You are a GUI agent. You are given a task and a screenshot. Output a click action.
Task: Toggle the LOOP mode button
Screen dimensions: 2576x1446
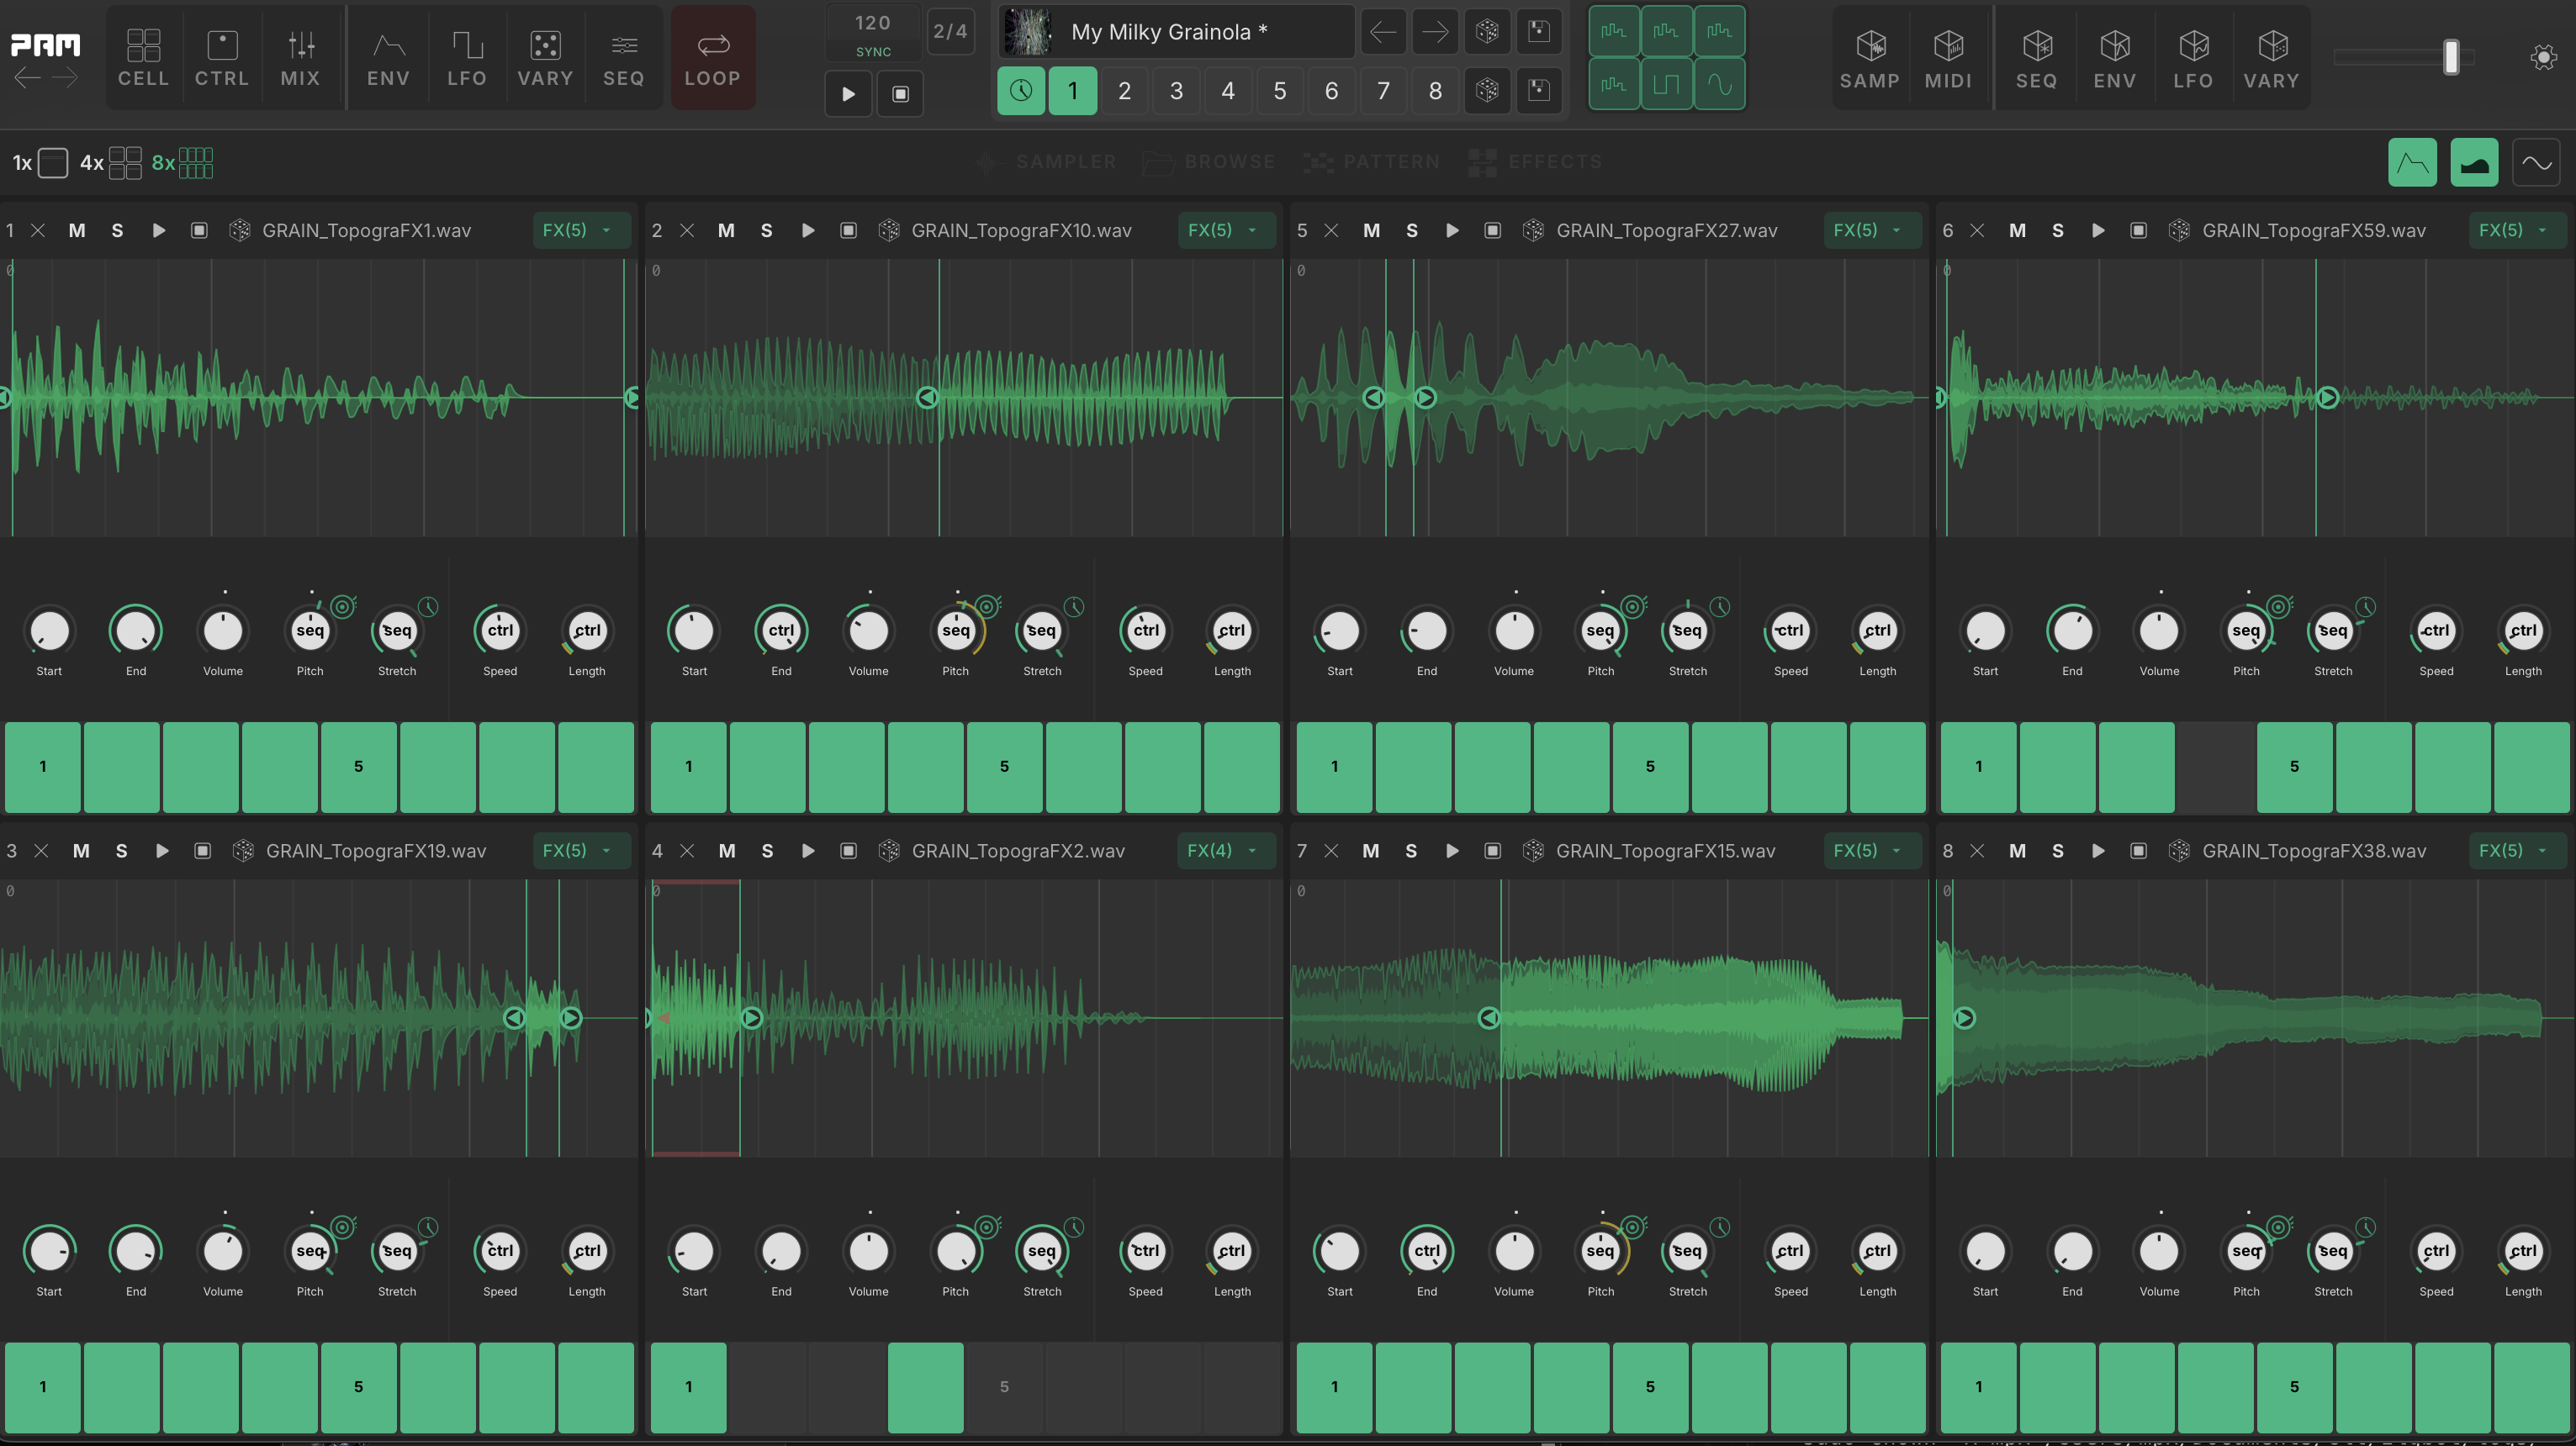[712, 57]
